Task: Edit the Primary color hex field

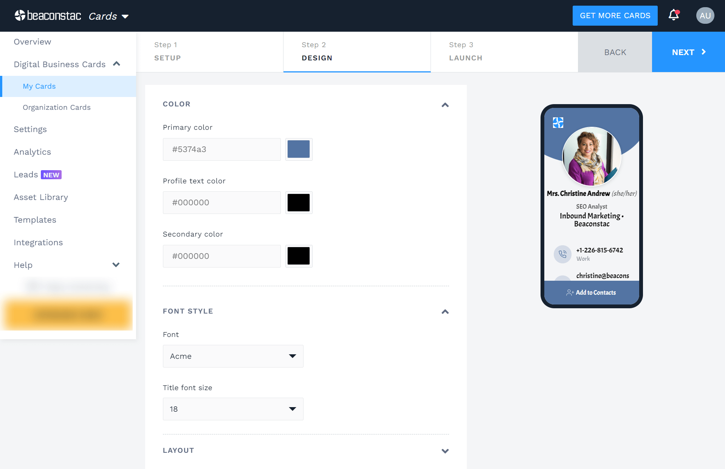Action: click(x=222, y=149)
